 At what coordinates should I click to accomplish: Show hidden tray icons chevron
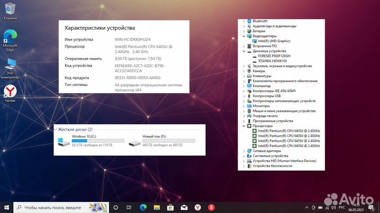pyautogui.click(x=307, y=207)
